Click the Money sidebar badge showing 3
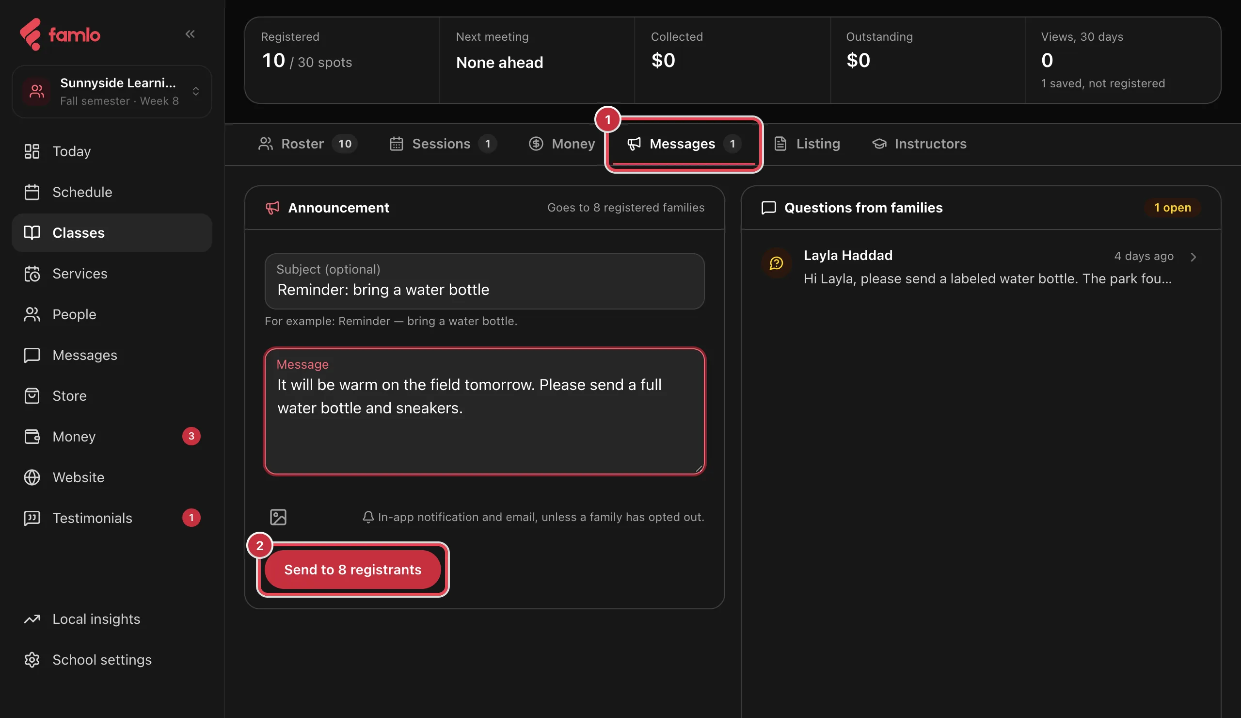 [x=191, y=436]
